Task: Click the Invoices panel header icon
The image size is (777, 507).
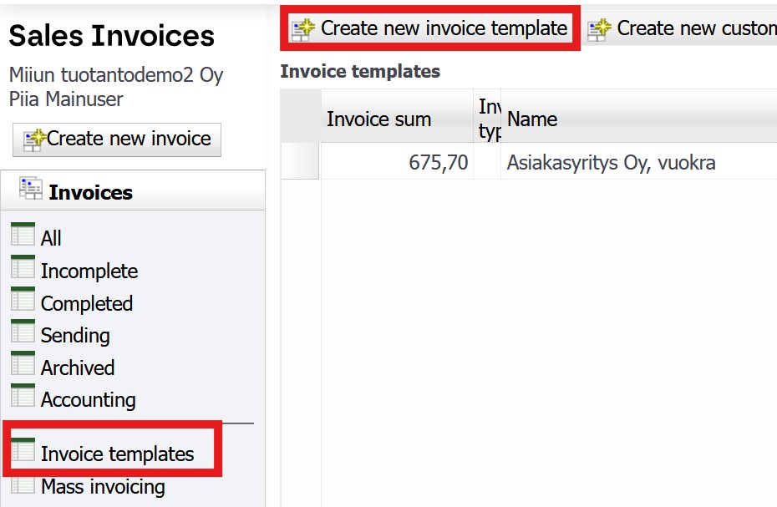Action: (31, 188)
